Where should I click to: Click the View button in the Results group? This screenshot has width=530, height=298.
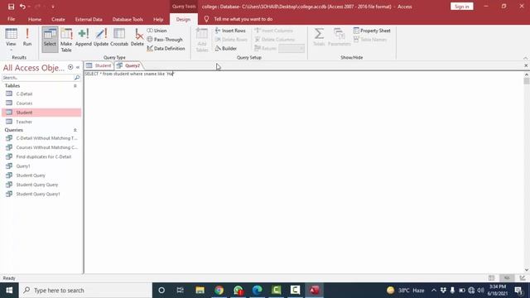11,39
